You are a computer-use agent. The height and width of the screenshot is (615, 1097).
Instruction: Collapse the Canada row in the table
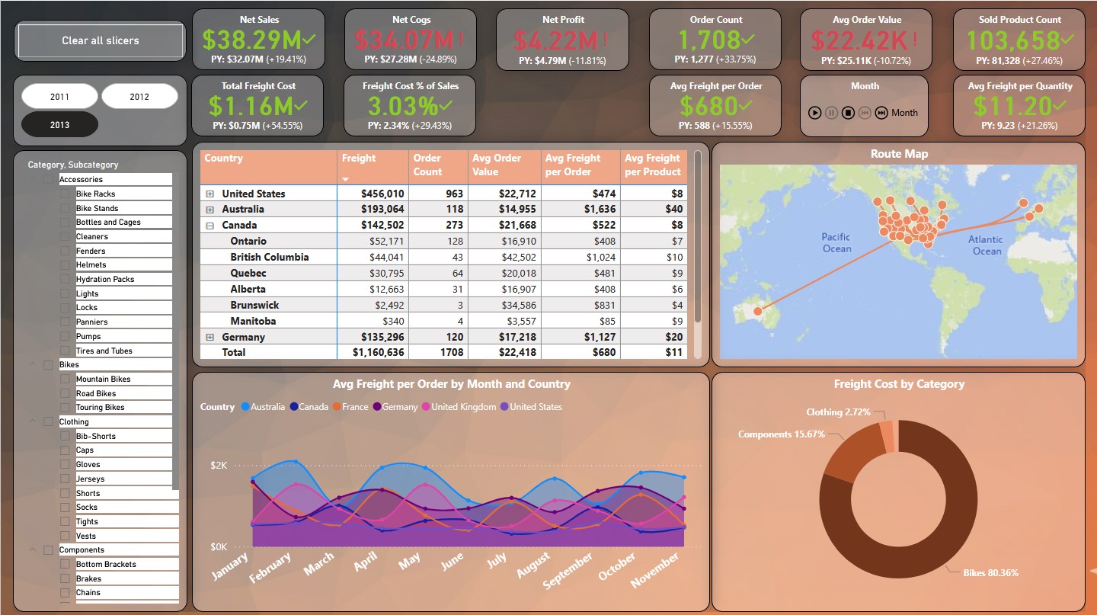211,224
